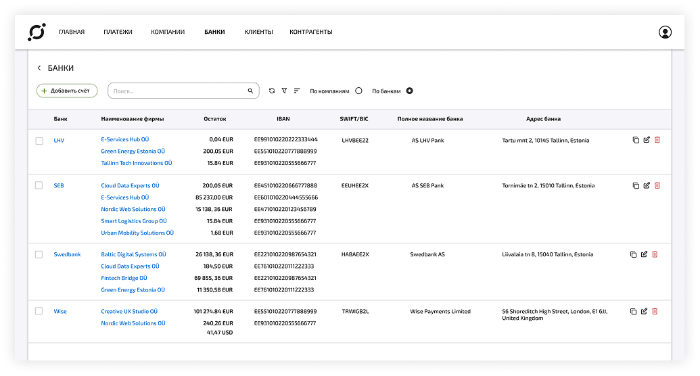The width and height of the screenshot is (700, 376).
Task: Click the Адрес банка column header
Action: click(543, 119)
